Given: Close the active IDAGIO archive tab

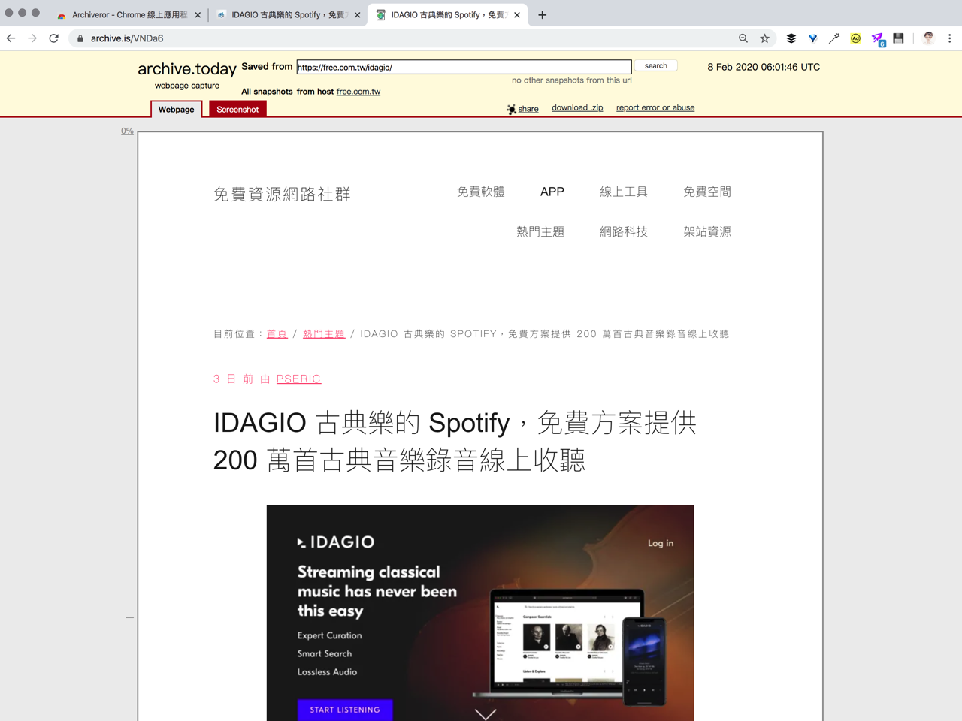Looking at the screenshot, I should (517, 14).
